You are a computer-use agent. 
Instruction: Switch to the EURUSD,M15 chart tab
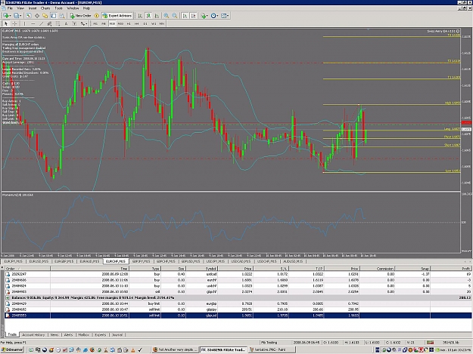(x=39, y=261)
